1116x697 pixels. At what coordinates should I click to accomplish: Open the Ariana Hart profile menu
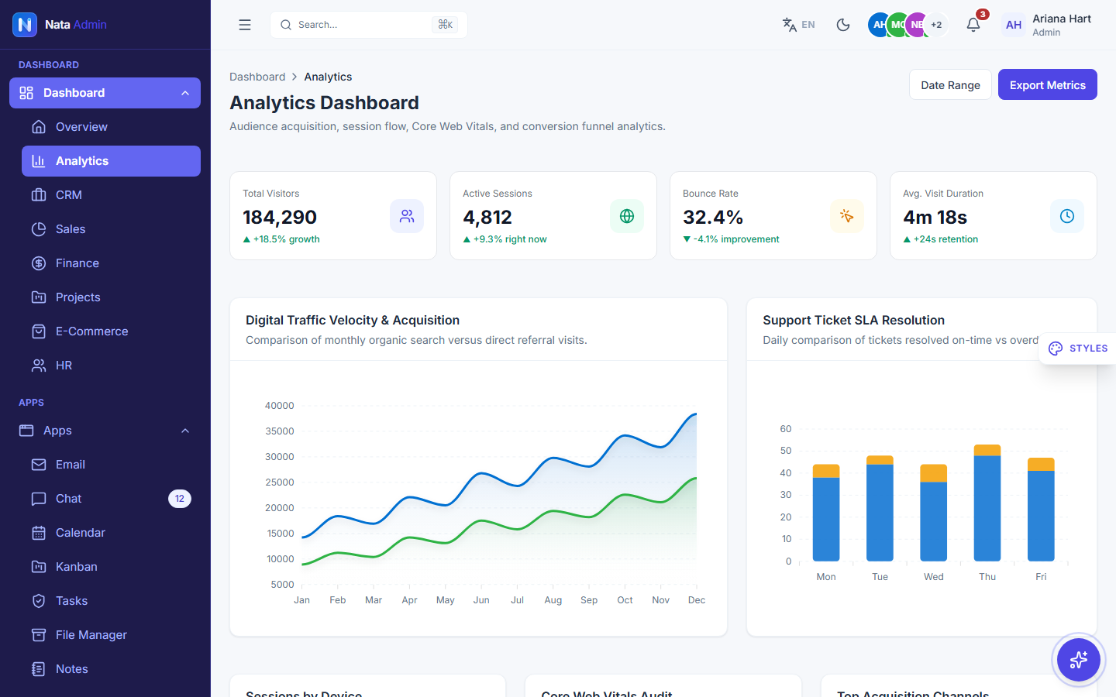pyautogui.click(x=1046, y=25)
